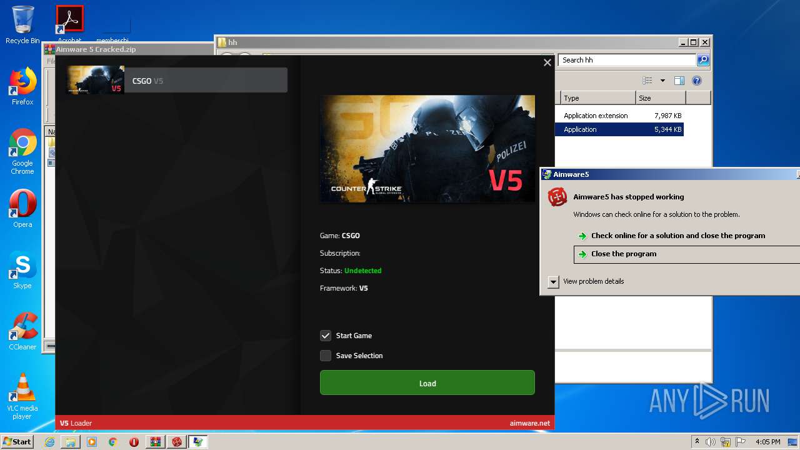Open Internet Explorer from taskbar
The height and width of the screenshot is (450, 800).
coord(49,442)
